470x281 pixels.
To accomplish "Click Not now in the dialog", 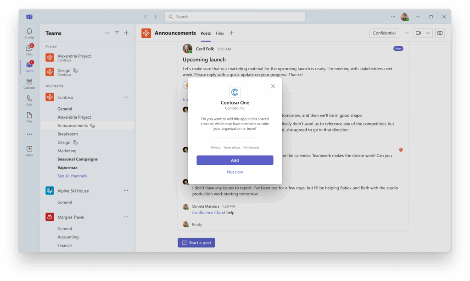I will 235,172.
